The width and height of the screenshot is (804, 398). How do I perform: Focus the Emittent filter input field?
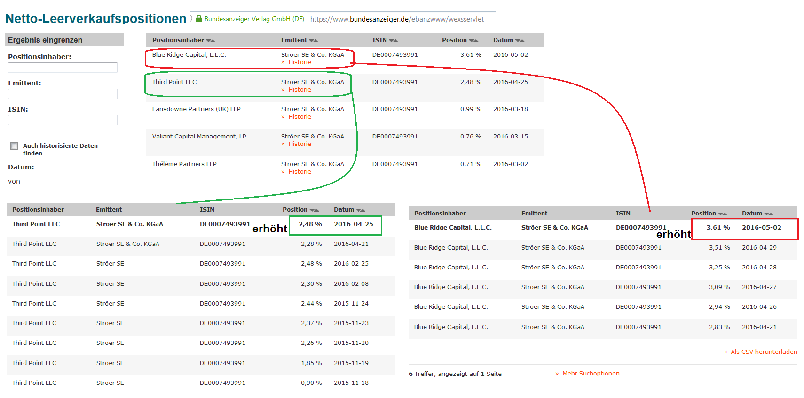point(63,94)
